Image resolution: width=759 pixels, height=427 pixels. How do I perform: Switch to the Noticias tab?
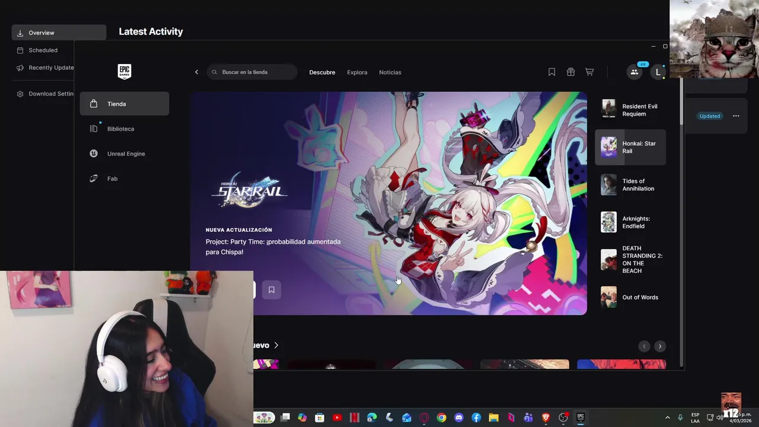(x=390, y=72)
